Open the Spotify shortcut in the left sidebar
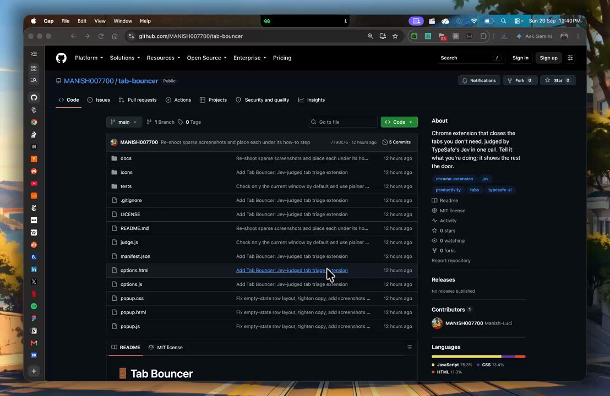Image resolution: width=610 pixels, height=396 pixels. pyautogui.click(x=34, y=306)
